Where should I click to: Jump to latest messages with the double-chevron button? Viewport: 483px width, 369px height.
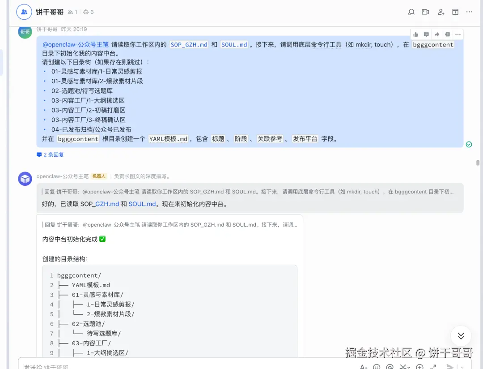461,336
